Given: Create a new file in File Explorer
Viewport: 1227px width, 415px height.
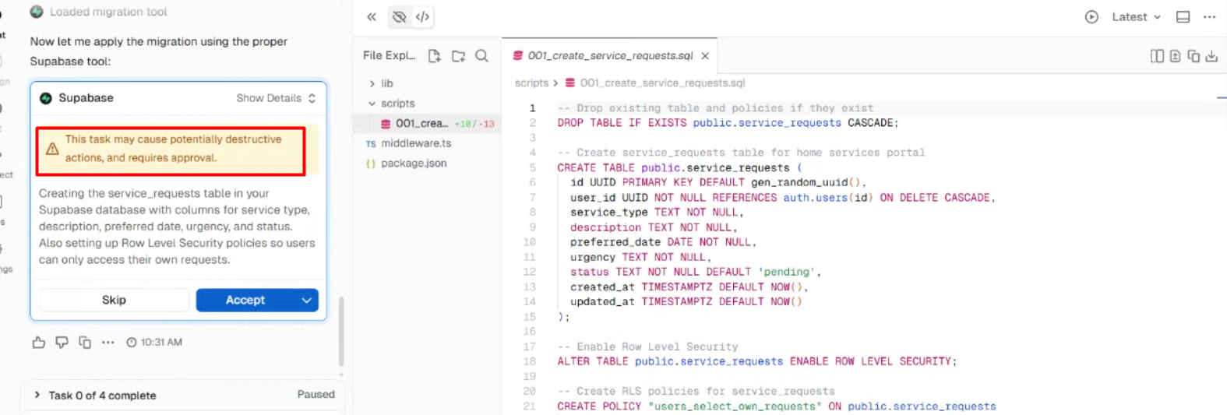Looking at the screenshot, I should 435,56.
